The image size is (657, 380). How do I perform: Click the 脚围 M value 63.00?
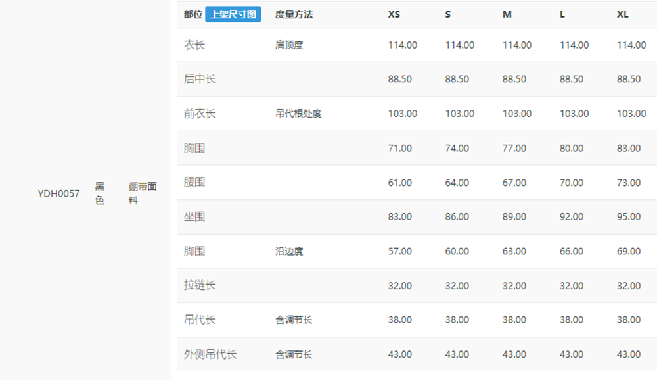(514, 251)
